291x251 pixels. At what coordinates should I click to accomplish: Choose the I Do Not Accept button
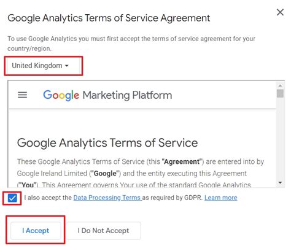click(x=103, y=231)
